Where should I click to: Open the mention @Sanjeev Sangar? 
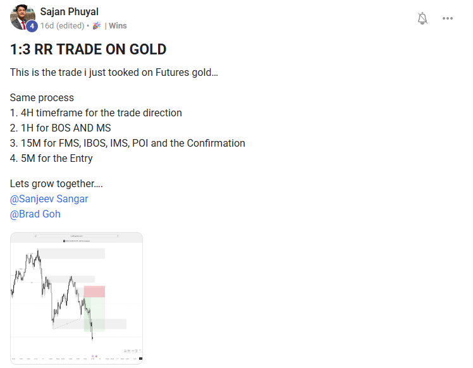49,199
